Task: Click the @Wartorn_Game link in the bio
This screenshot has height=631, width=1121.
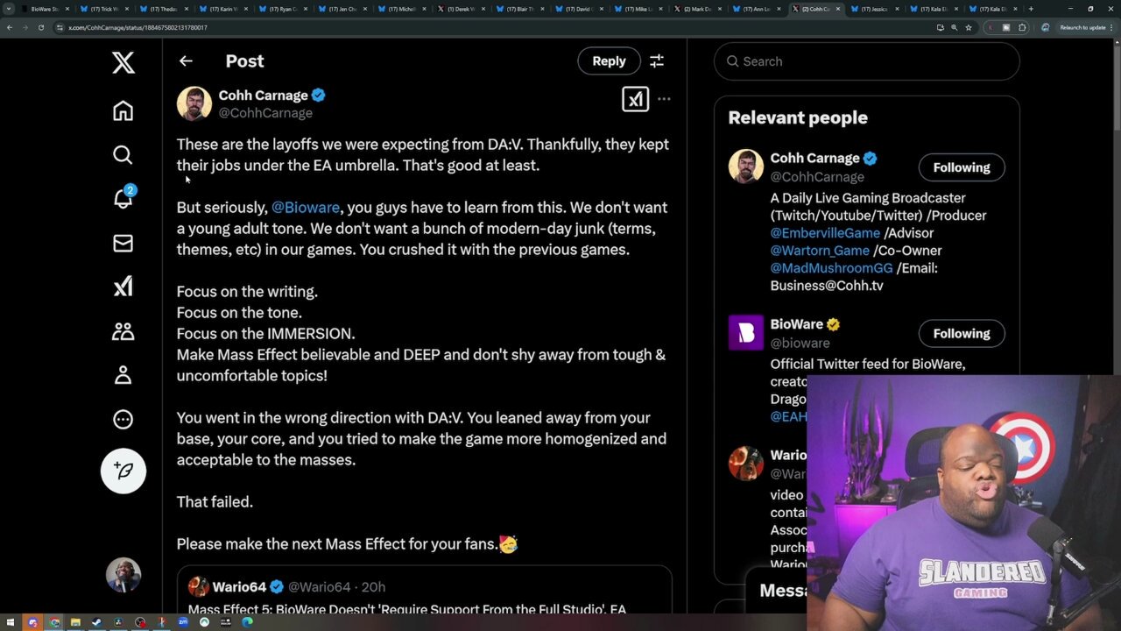Action: tap(820, 251)
